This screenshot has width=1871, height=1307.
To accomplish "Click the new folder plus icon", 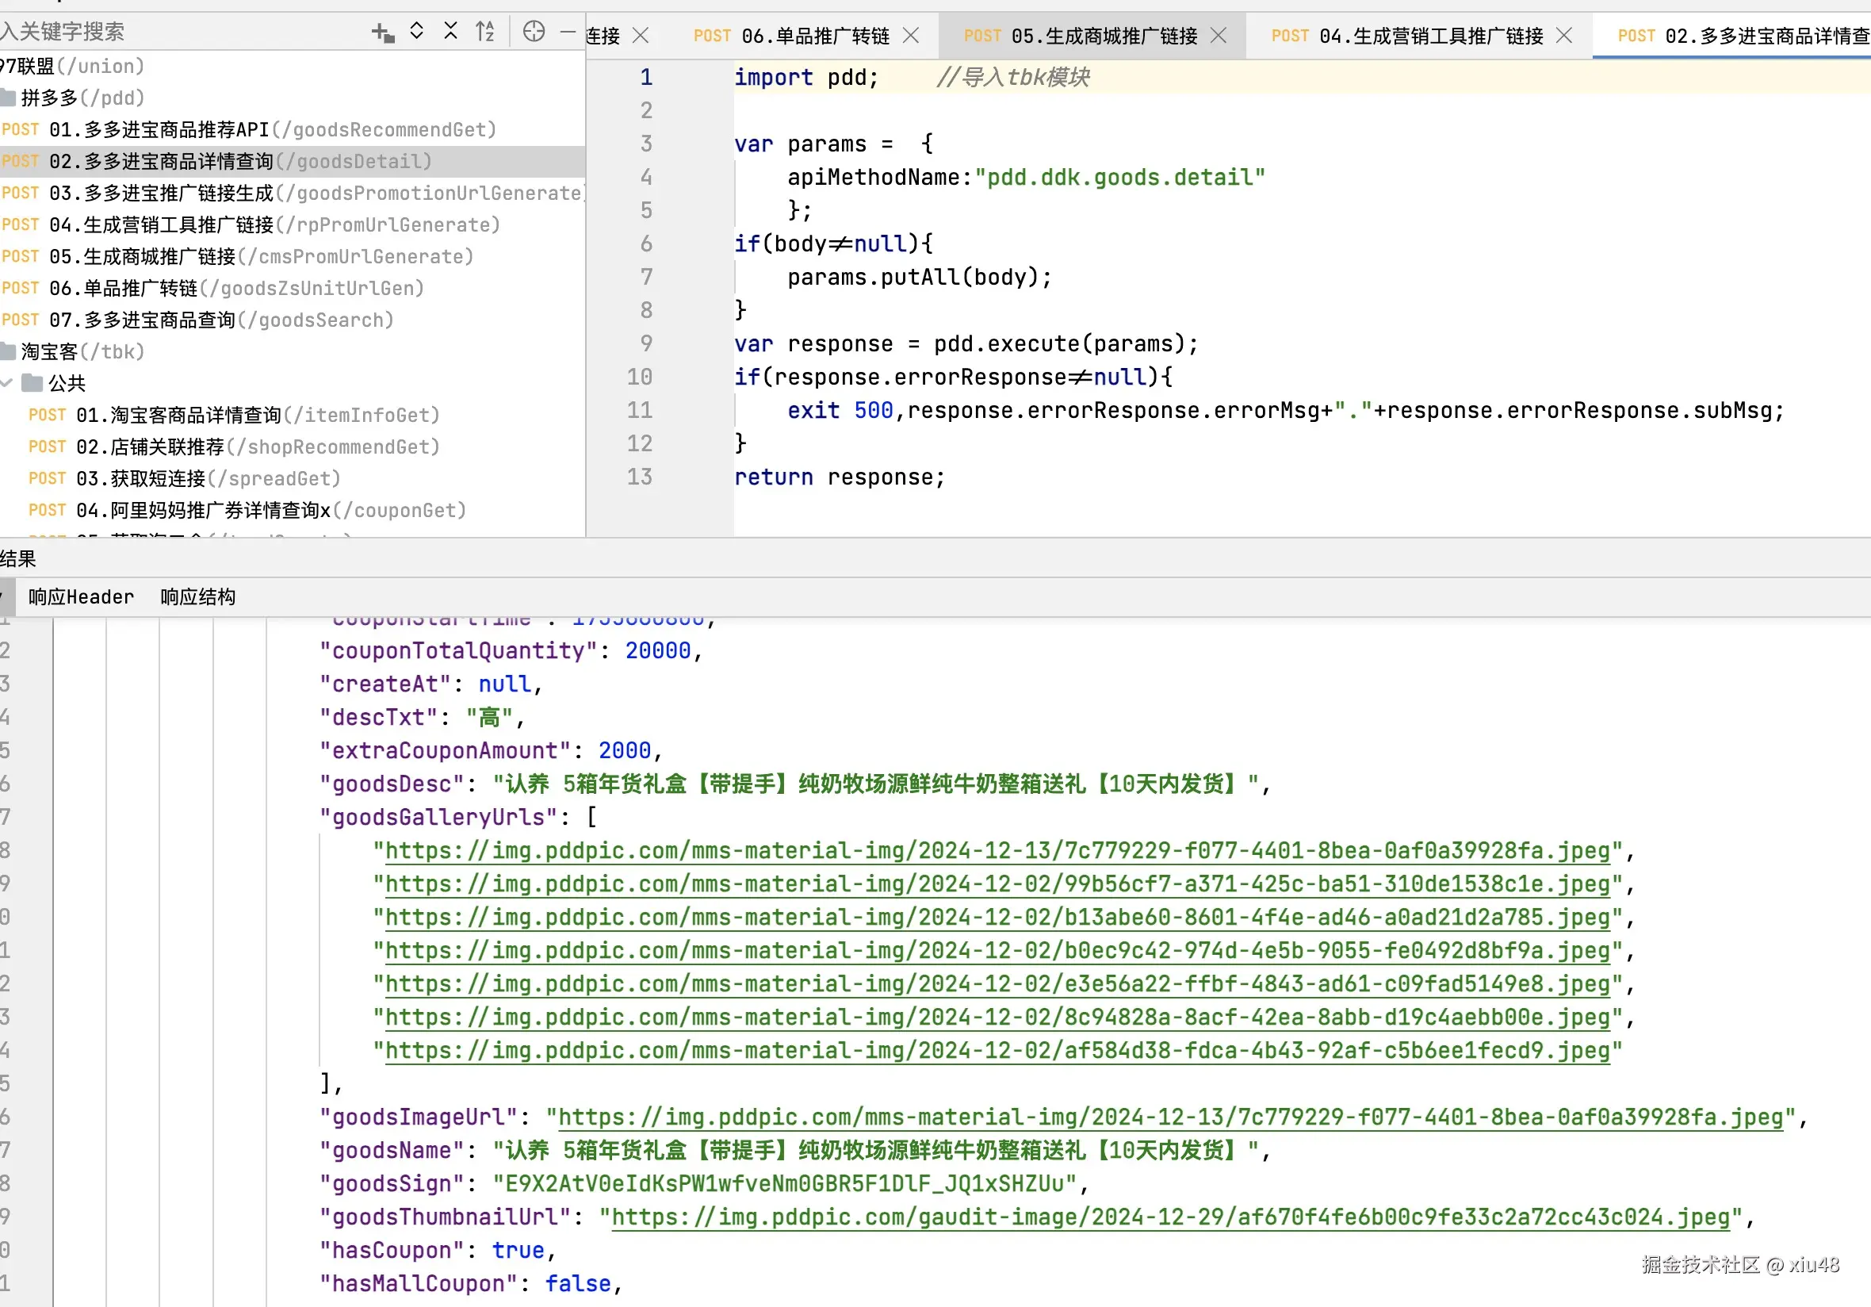I will click(x=382, y=33).
